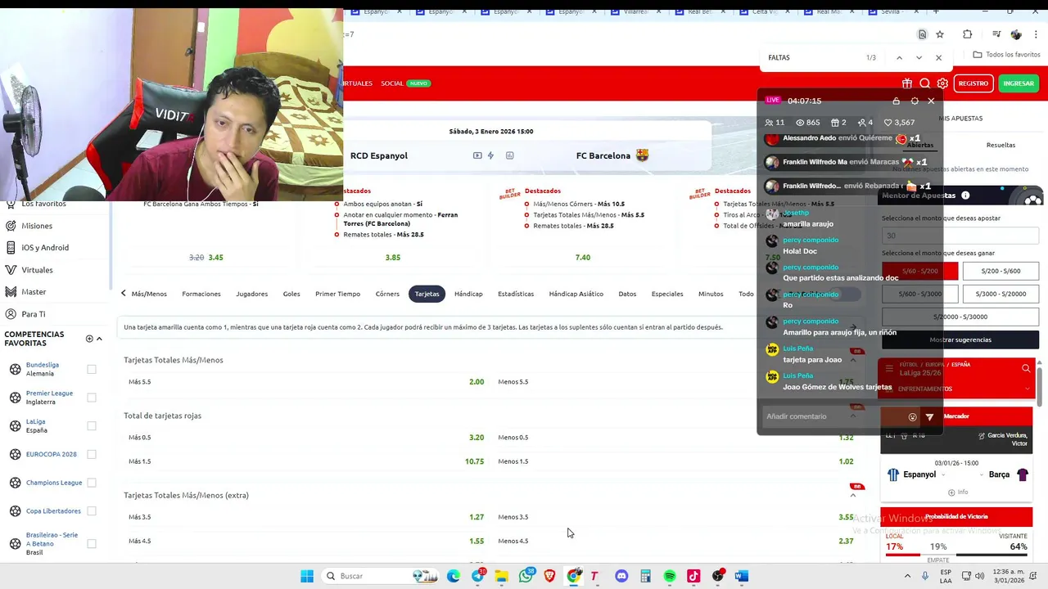Viewport: 1048px width, 589px height.
Task: Open the browser extensions puzzle icon
Action: pos(968,34)
